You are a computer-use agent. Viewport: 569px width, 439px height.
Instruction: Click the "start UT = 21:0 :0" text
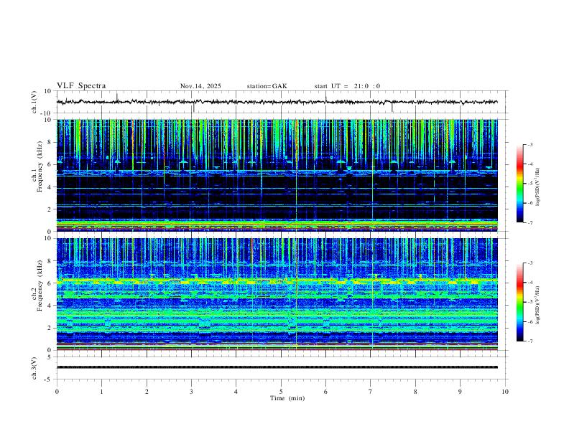coord(347,86)
